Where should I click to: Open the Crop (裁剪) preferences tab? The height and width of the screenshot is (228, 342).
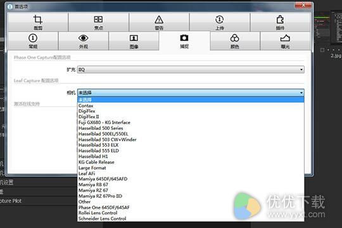click(38, 22)
